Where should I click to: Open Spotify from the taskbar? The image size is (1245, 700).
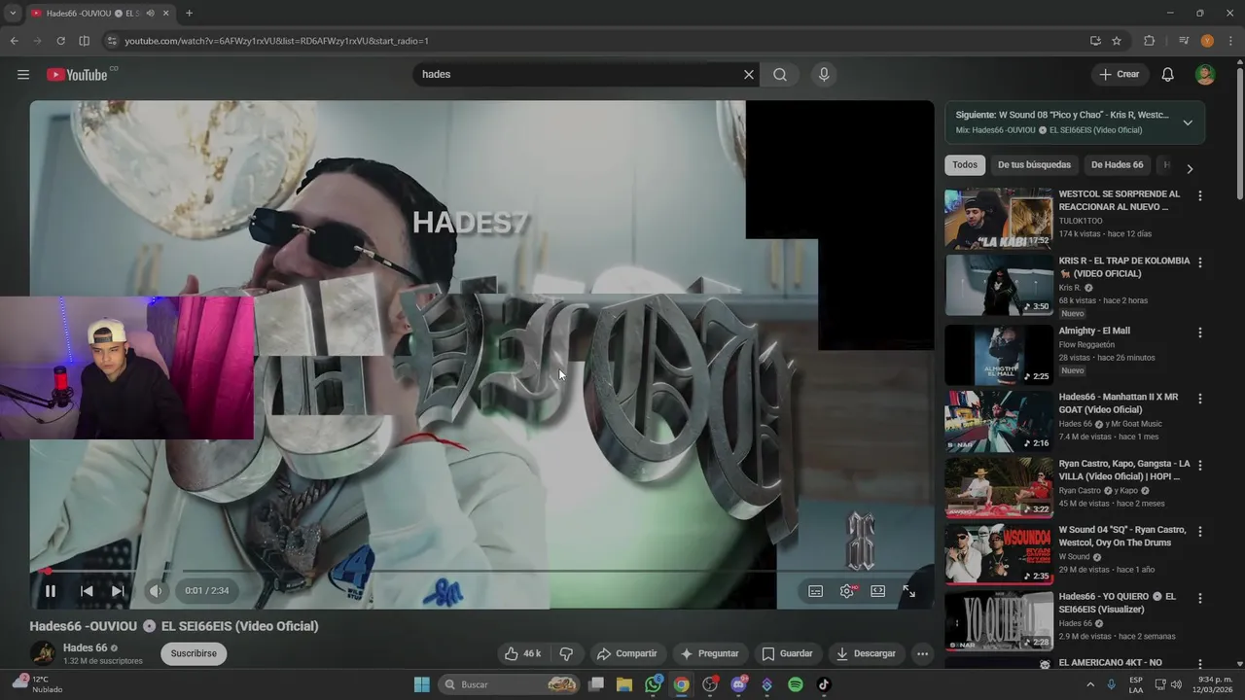click(x=795, y=684)
